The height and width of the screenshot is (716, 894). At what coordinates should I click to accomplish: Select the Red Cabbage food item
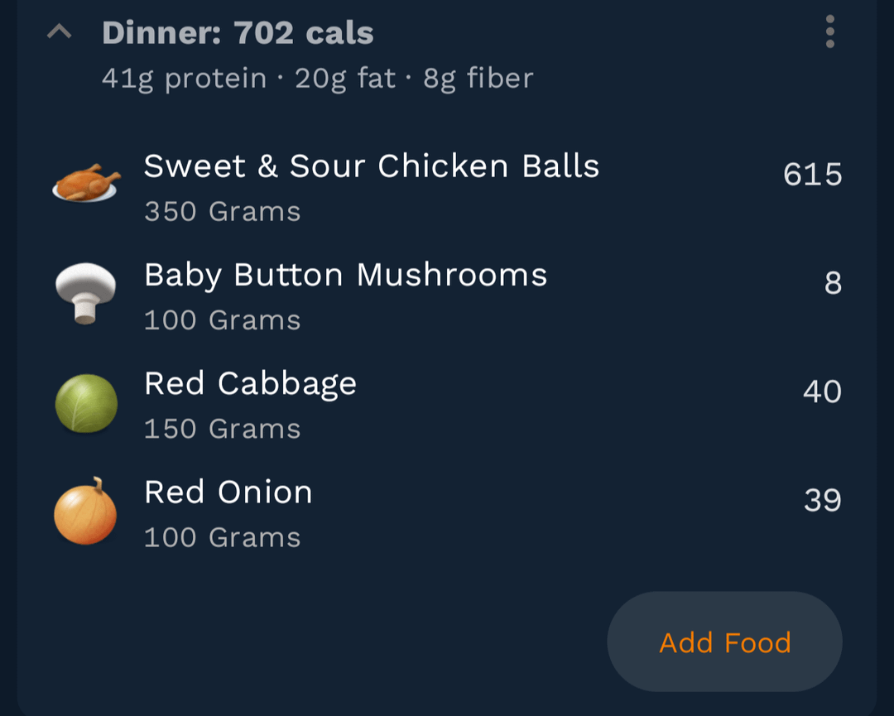point(250,383)
